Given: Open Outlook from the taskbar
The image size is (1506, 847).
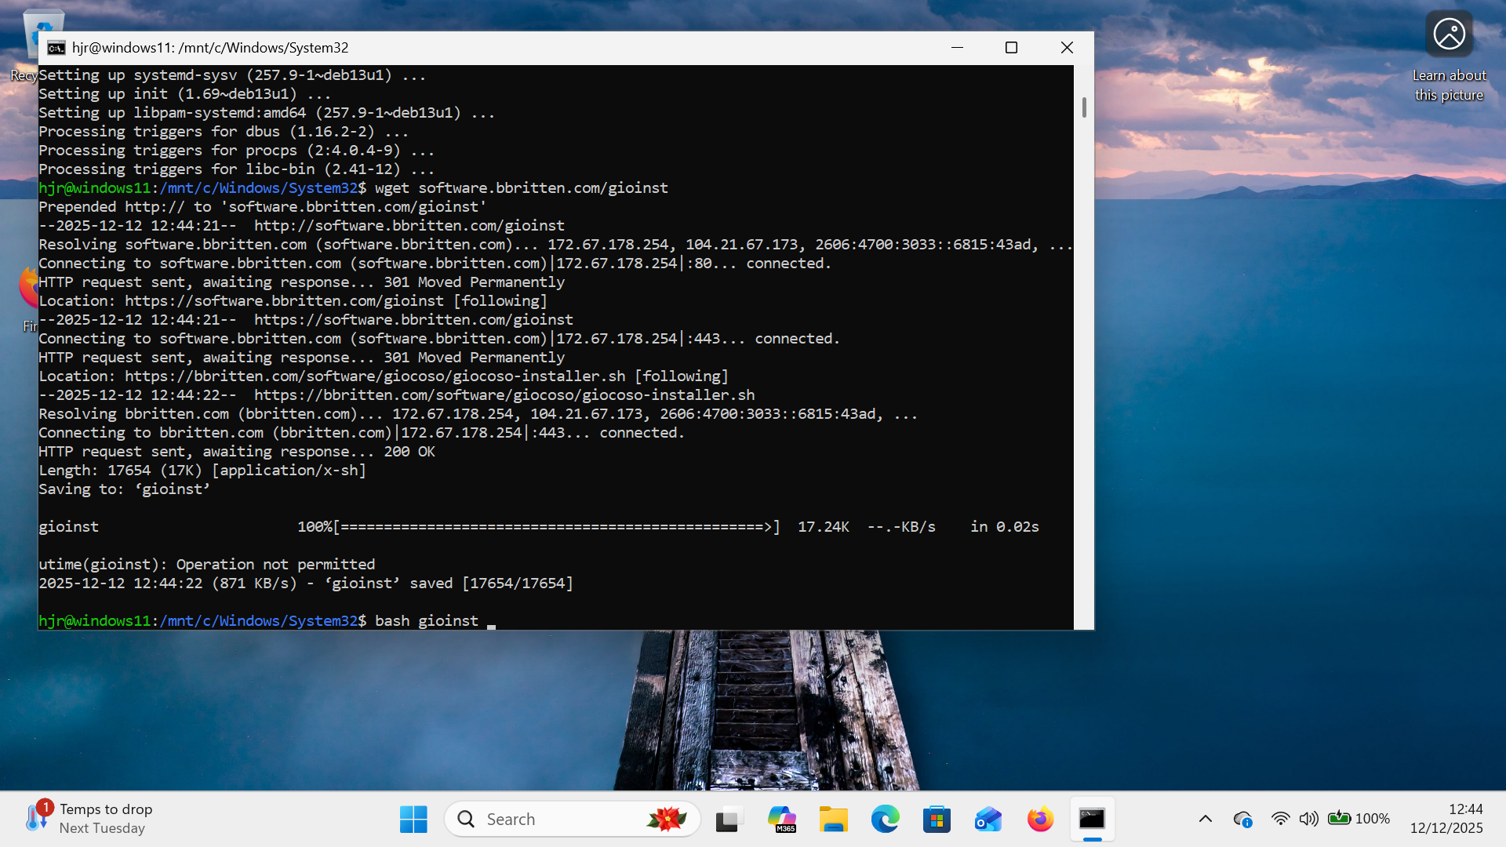Looking at the screenshot, I should pyautogui.click(x=988, y=819).
